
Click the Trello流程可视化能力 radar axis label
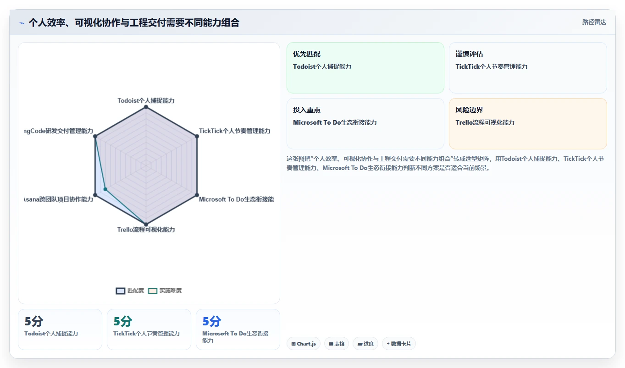click(x=146, y=230)
